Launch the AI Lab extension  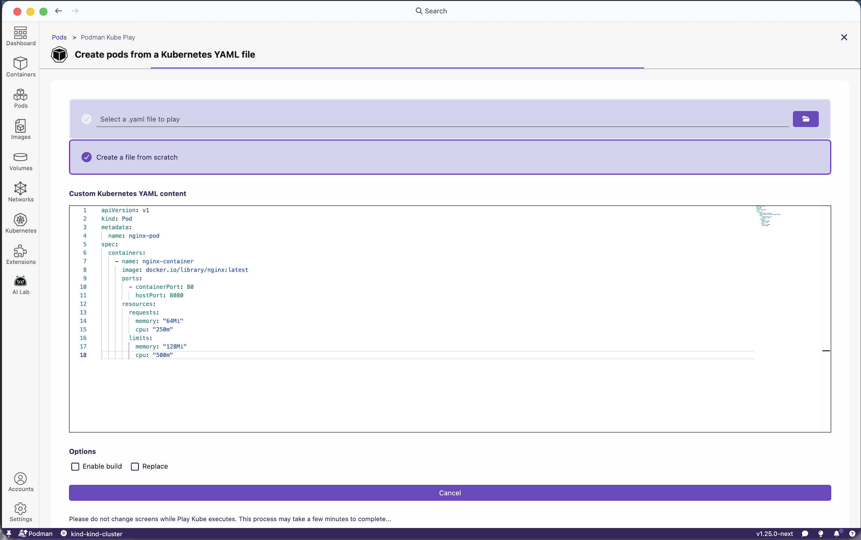tap(21, 285)
